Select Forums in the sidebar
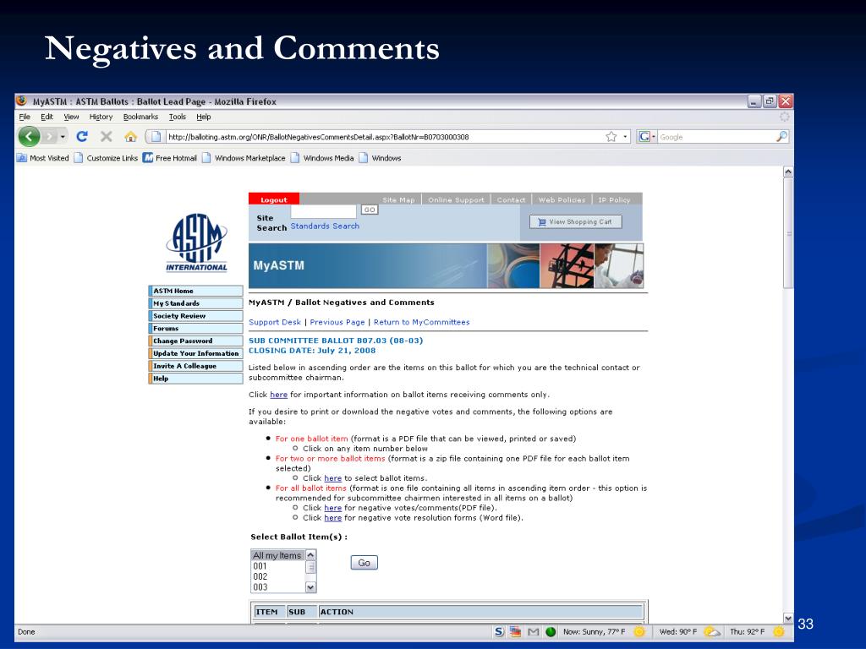866x649 pixels. click(195, 329)
